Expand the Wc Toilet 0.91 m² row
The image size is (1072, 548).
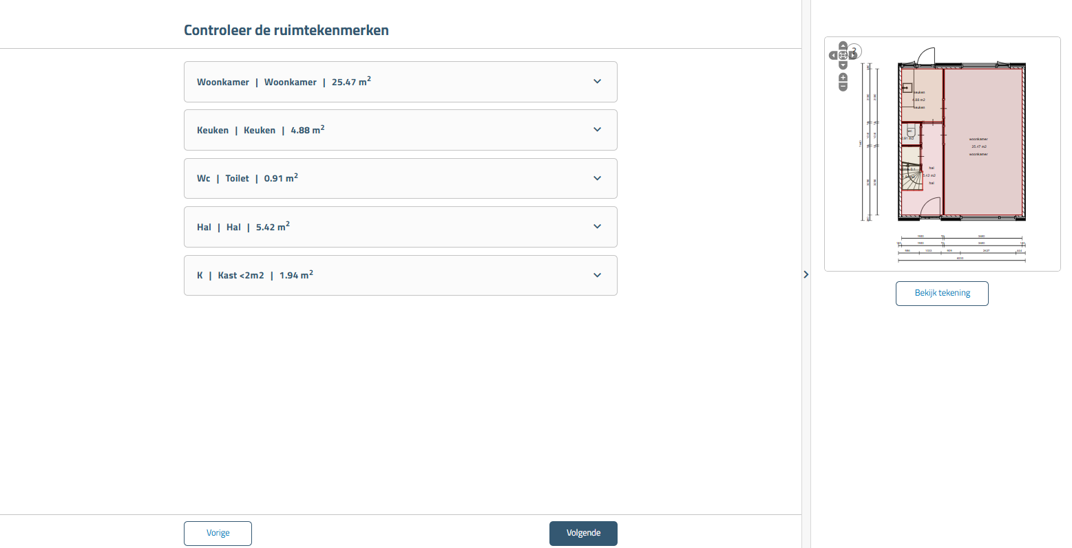coord(597,178)
